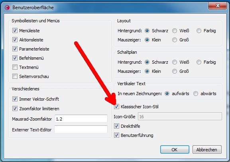This screenshot has height=162, width=230.
Task: Uncheck Zoomfaktor limitieren
Action: 15,109
